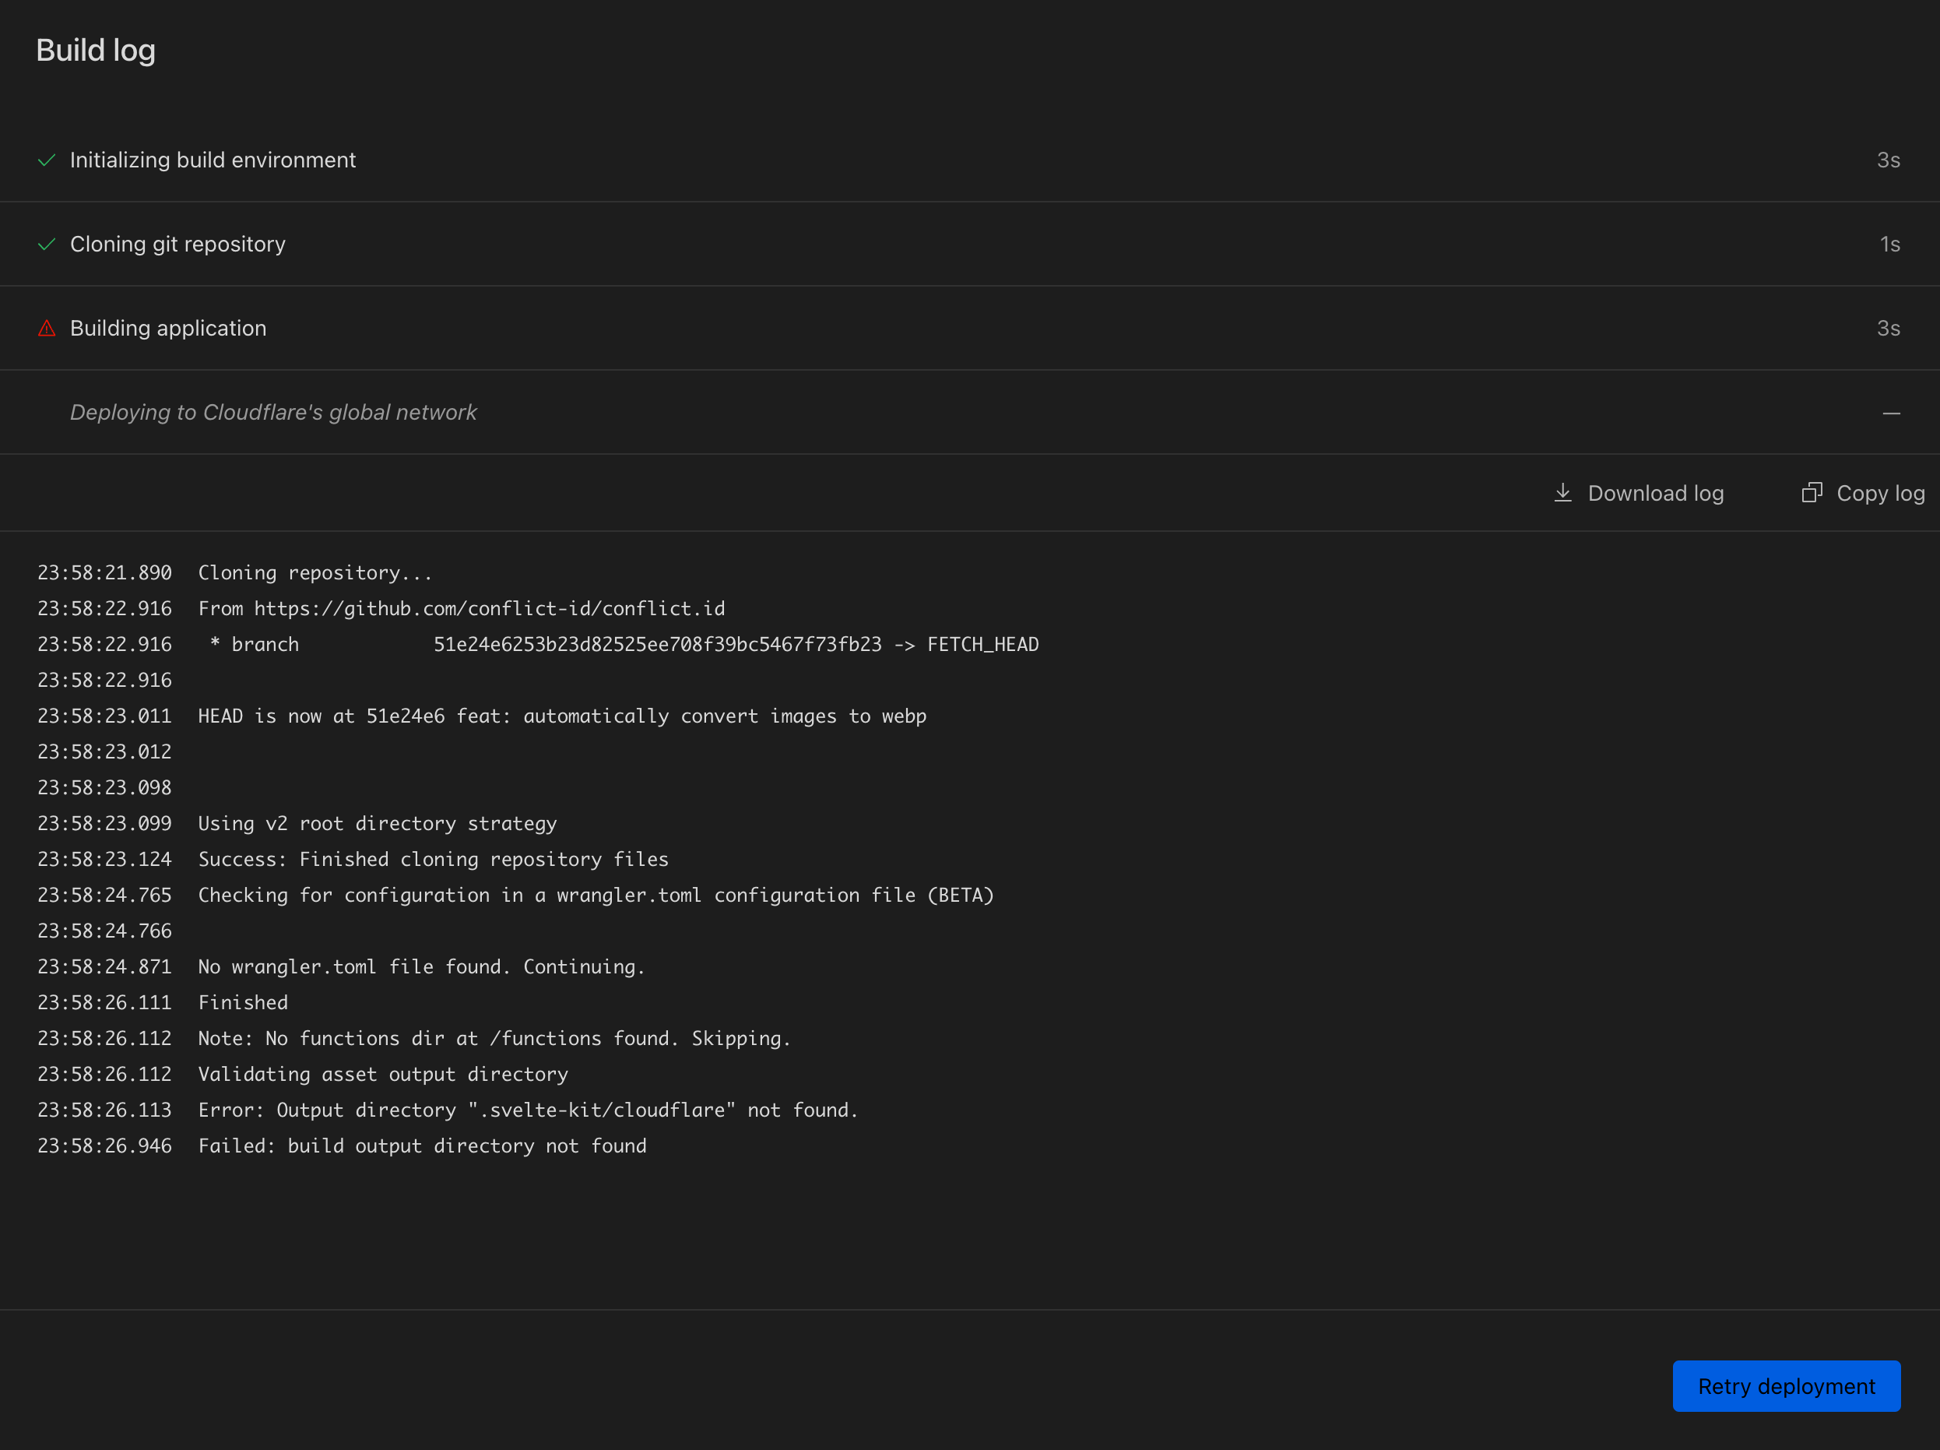Click the copy log clipboard icon
Screen dimensions: 1940x1450
click(1811, 492)
